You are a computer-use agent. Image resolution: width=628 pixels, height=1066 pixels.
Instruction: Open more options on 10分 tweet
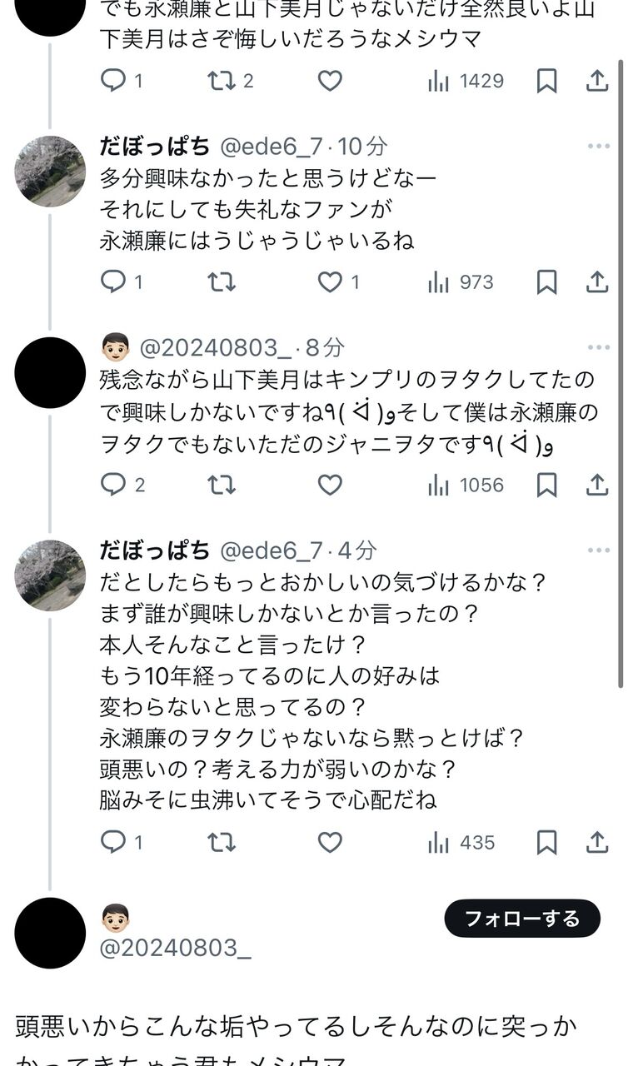[x=598, y=147]
